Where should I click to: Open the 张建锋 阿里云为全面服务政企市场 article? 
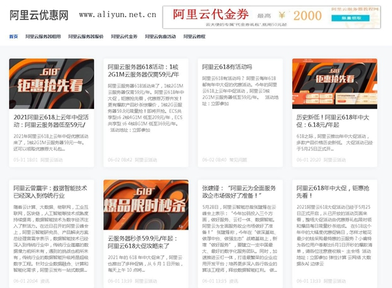pyautogui.click(x=240, y=191)
